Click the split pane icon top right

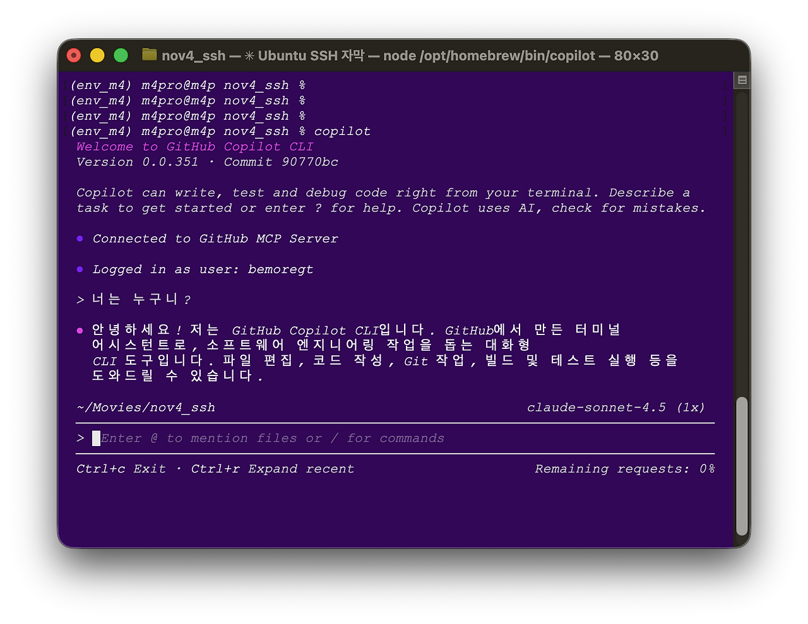click(742, 80)
